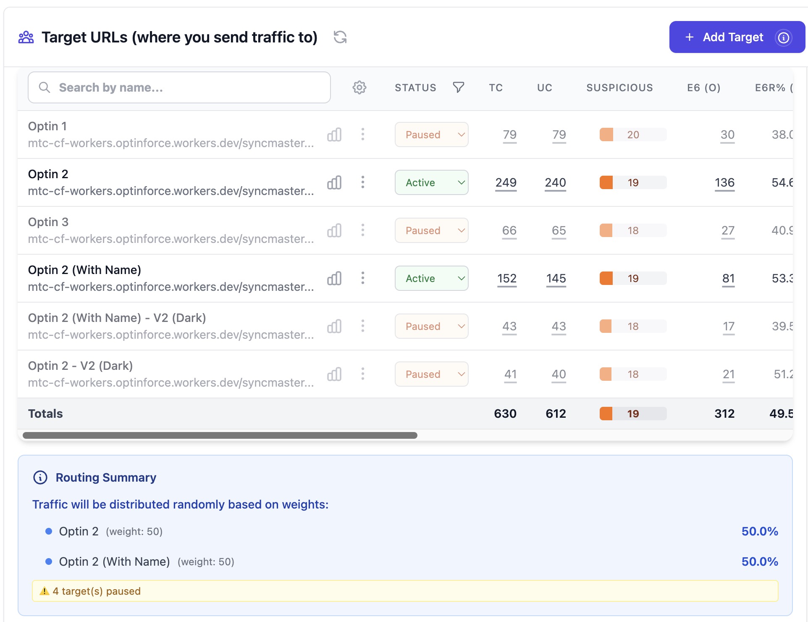Click TC value 43 for Optin 2 (With Name) - V2 (Dark)

point(509,327)
